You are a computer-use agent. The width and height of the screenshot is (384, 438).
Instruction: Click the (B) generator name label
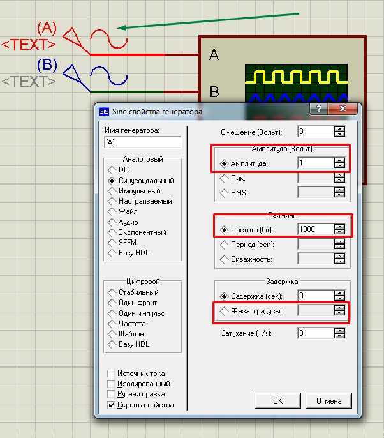tap(47, 65)
